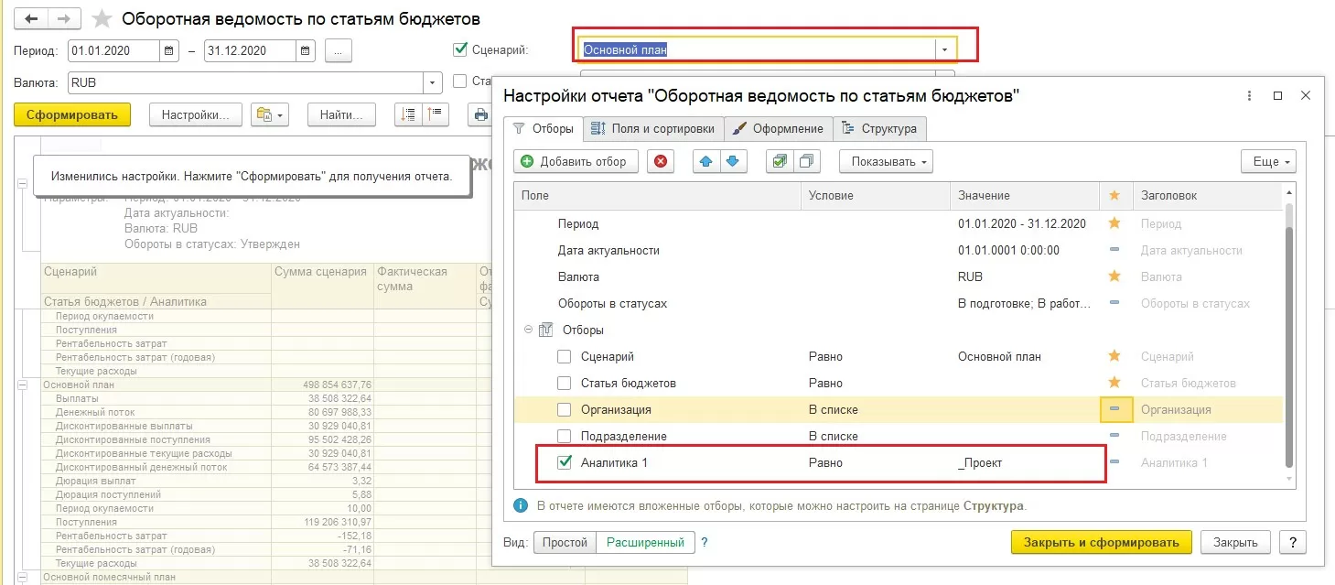Click the star in the Валюта row
This screenshot has width=1335, height=585.
[1114, 276]
